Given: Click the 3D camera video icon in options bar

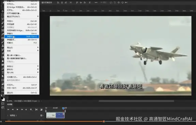Looking at the screenshot, I should (x=126, y=2).
